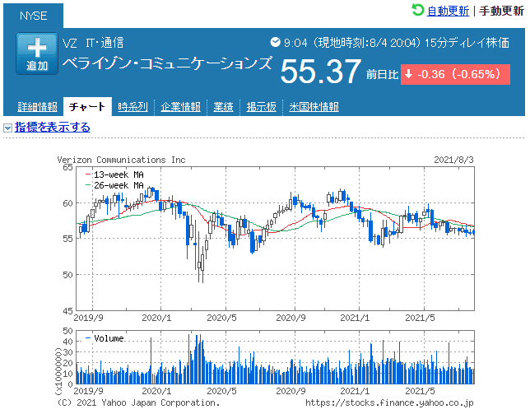Click the 65 price axis label
Screen dimensions: 530x414
(67, 167)
